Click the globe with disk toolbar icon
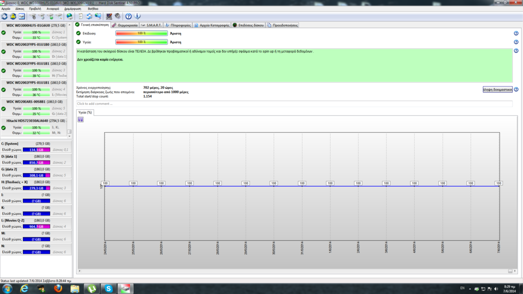Image resolution: width=523 pixels, height=294 pixels. coord(69,16)
